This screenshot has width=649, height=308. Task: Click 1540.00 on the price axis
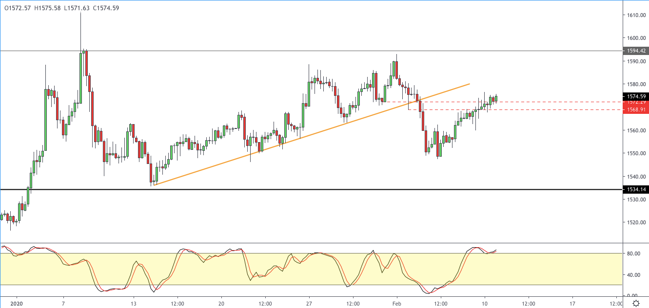click(x=636, y=177)
